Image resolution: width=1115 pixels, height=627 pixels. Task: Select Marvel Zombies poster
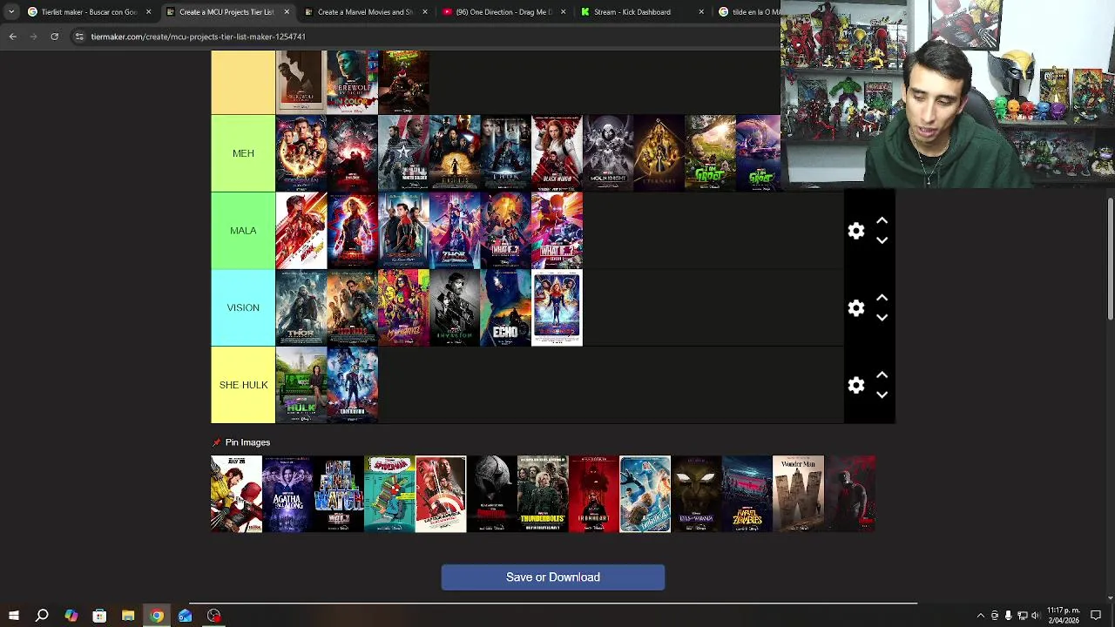(x=747, y=494)
